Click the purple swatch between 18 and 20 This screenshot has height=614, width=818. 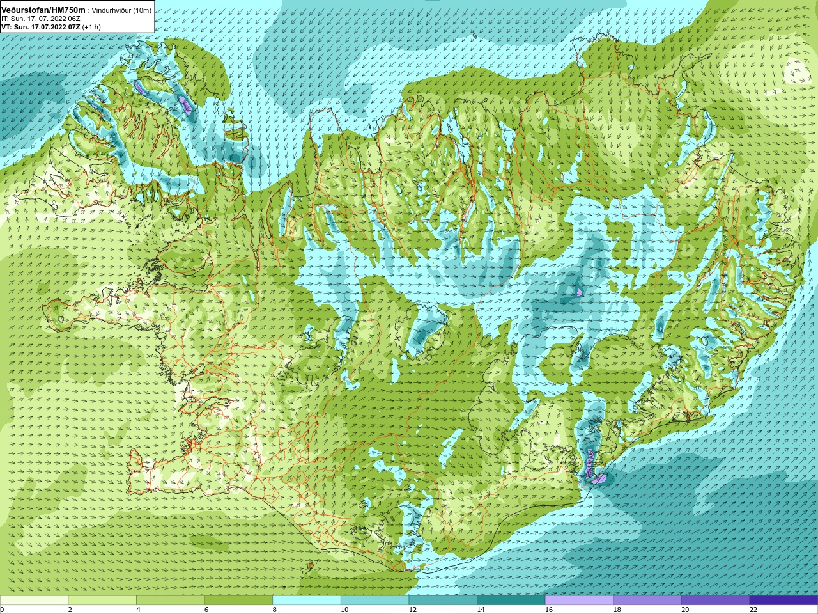click(x=647, y=600)
